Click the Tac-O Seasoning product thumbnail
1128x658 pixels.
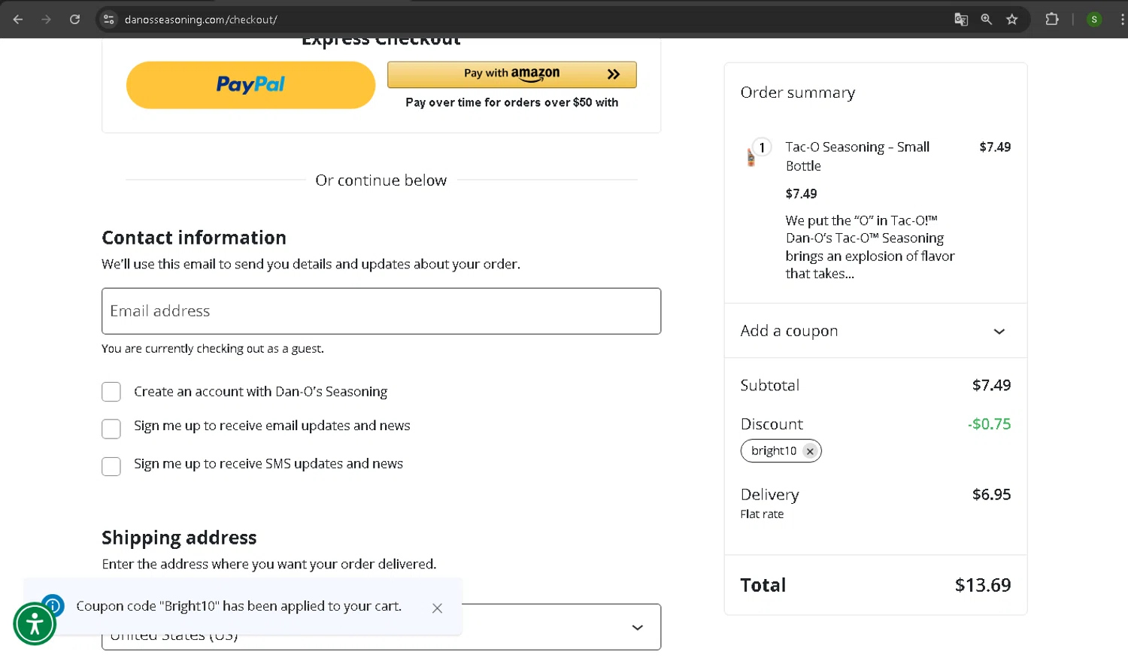pos(750,156)
